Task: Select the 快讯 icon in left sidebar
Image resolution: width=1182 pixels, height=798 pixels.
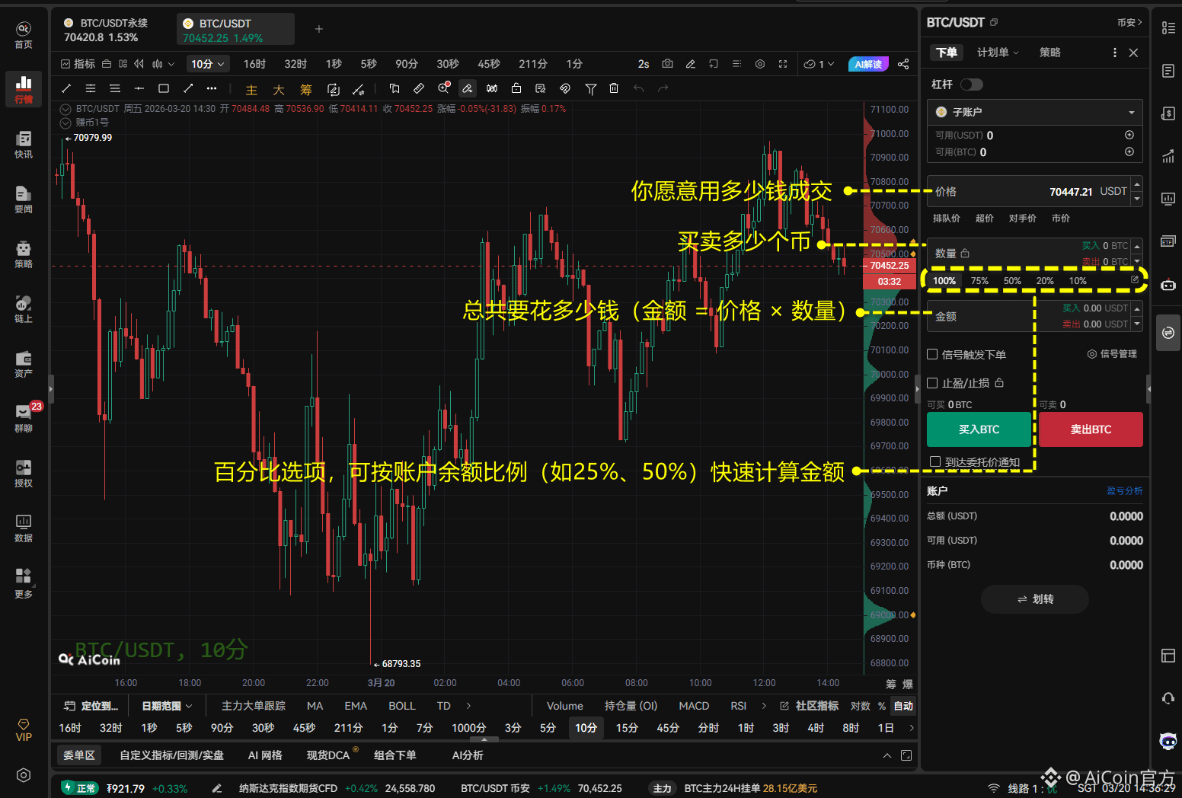Action: [x=23, y=145]
